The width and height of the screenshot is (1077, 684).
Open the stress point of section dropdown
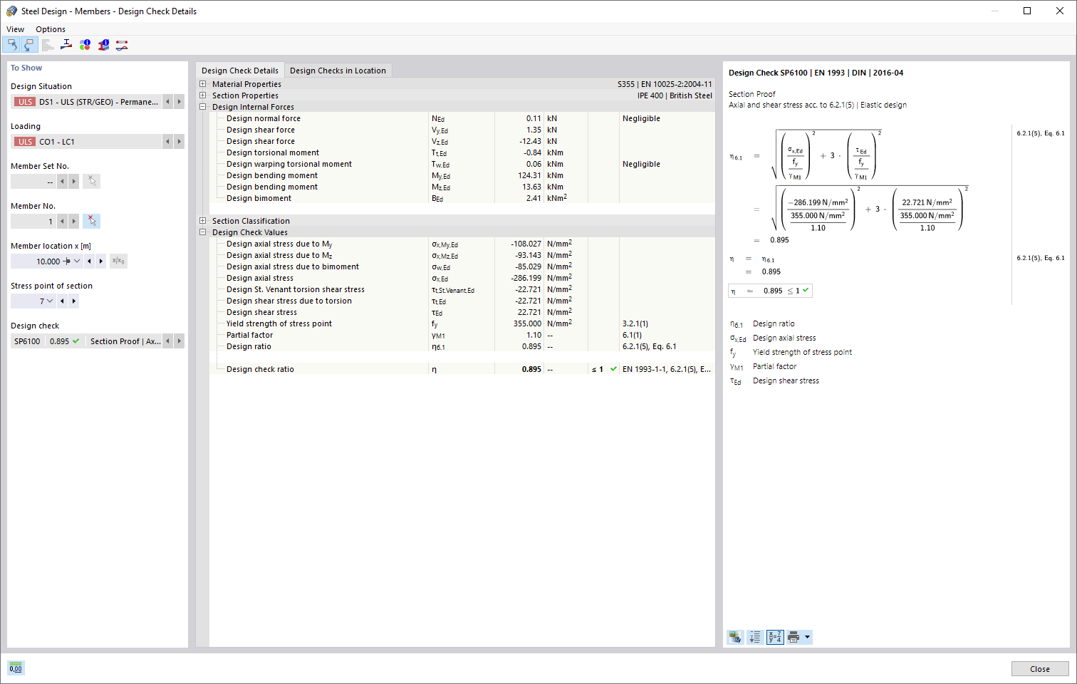click(49, 301)
